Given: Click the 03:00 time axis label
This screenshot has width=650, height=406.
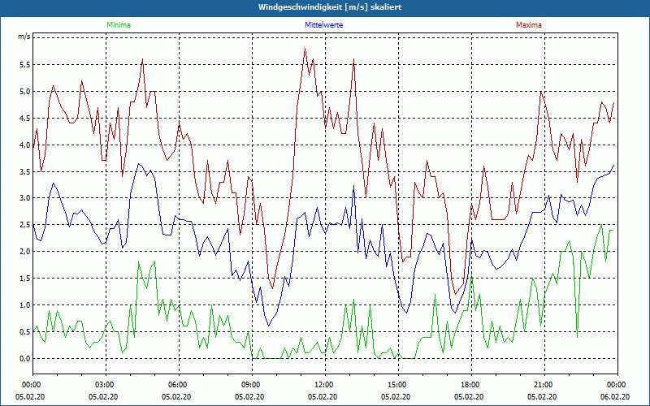Looking at the screenshot, I should pyautogui.click(x=106, y=384).
